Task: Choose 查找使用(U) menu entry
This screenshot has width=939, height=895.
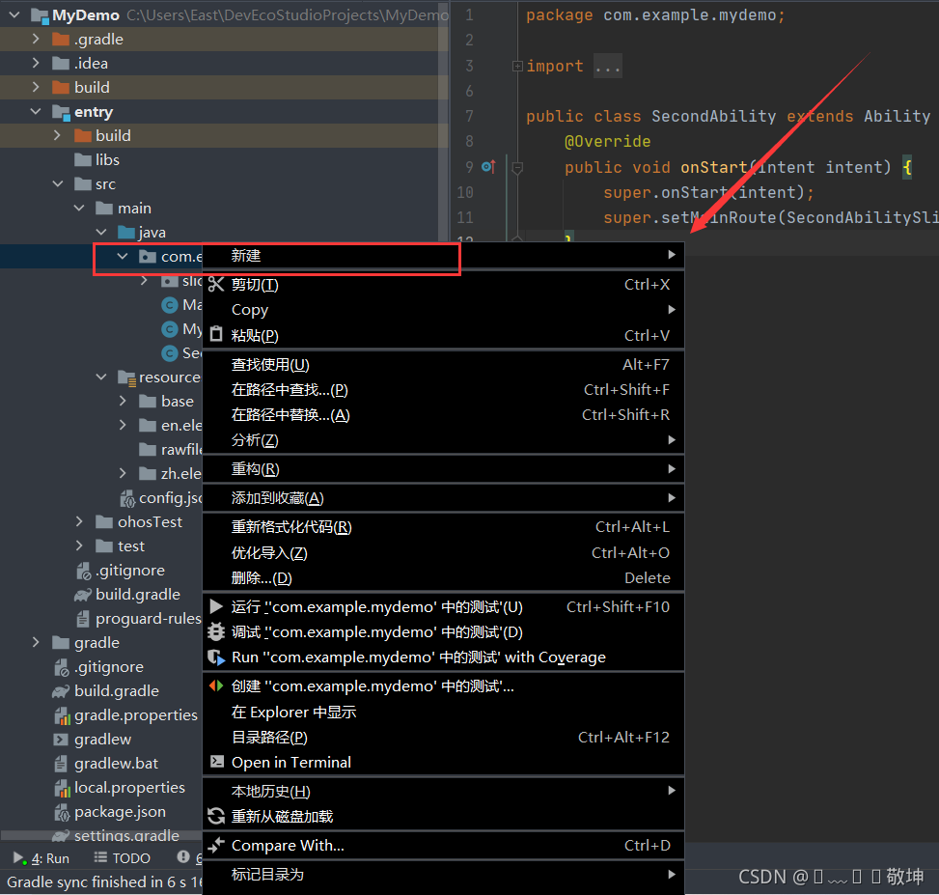Action: 443,364
